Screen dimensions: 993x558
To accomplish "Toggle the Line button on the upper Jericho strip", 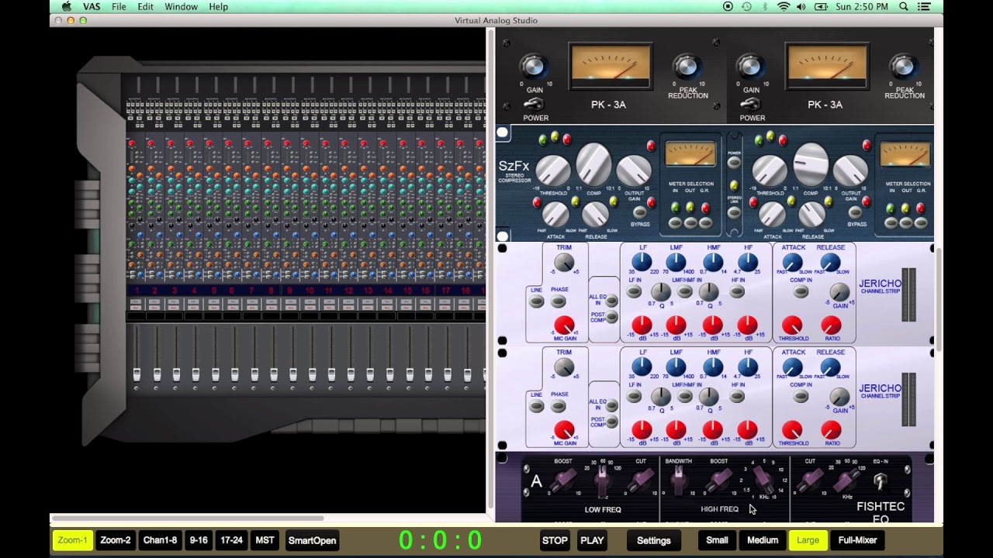I will tap(536, 301).
